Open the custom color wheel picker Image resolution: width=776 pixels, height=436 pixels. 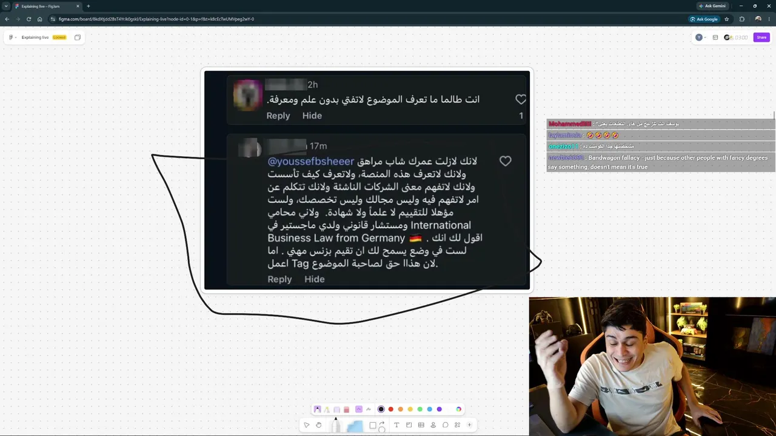459,409
